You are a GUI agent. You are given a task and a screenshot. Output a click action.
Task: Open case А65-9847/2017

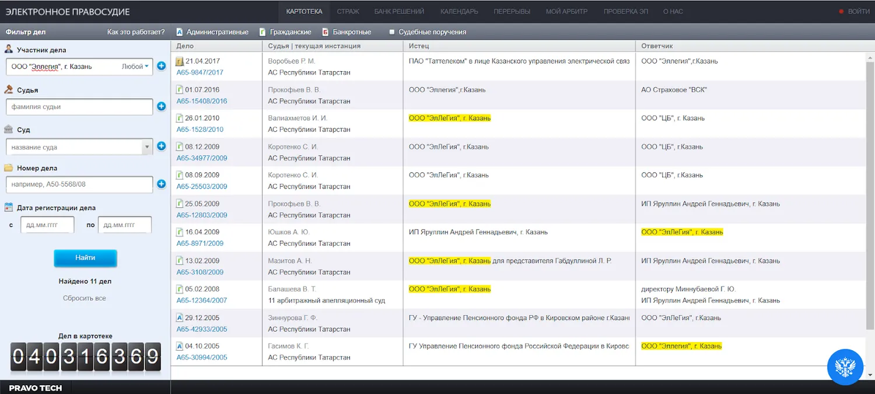point(200,72)
